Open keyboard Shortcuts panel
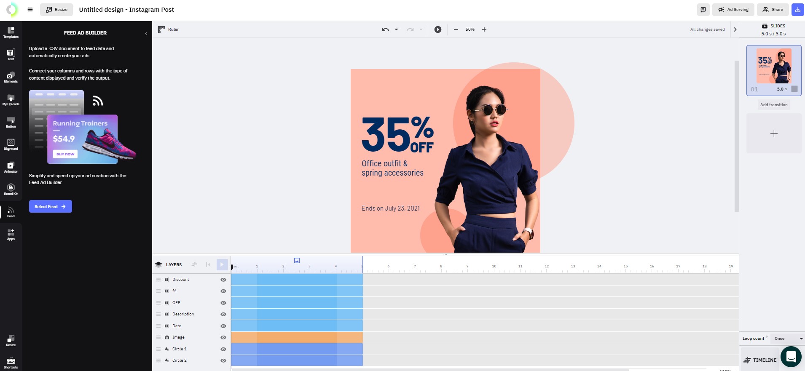This screenshot has width=805, height=371. (11, 363)
